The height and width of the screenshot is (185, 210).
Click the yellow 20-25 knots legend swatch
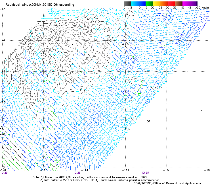(x=157, y=3)
